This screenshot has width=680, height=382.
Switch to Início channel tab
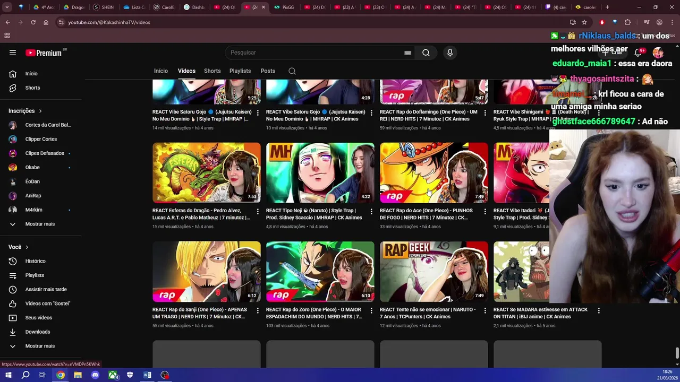[x=161, y=71]
